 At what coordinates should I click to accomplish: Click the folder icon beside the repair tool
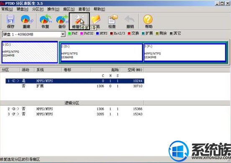(x=96, y=19)
